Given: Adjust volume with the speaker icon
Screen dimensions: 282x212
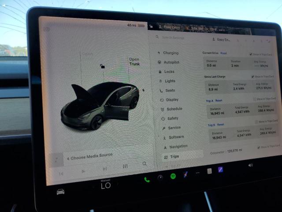Looking at the screenshot, I should click(x=250, y=165).
